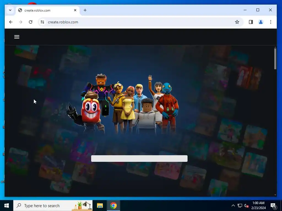282x211 pixels.
Task: Click the Chrome taskbar icon
Action: click(x=113, y=206)
